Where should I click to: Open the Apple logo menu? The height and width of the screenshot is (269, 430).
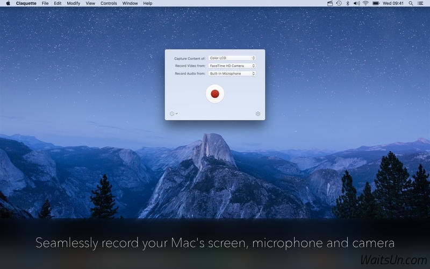8,3
